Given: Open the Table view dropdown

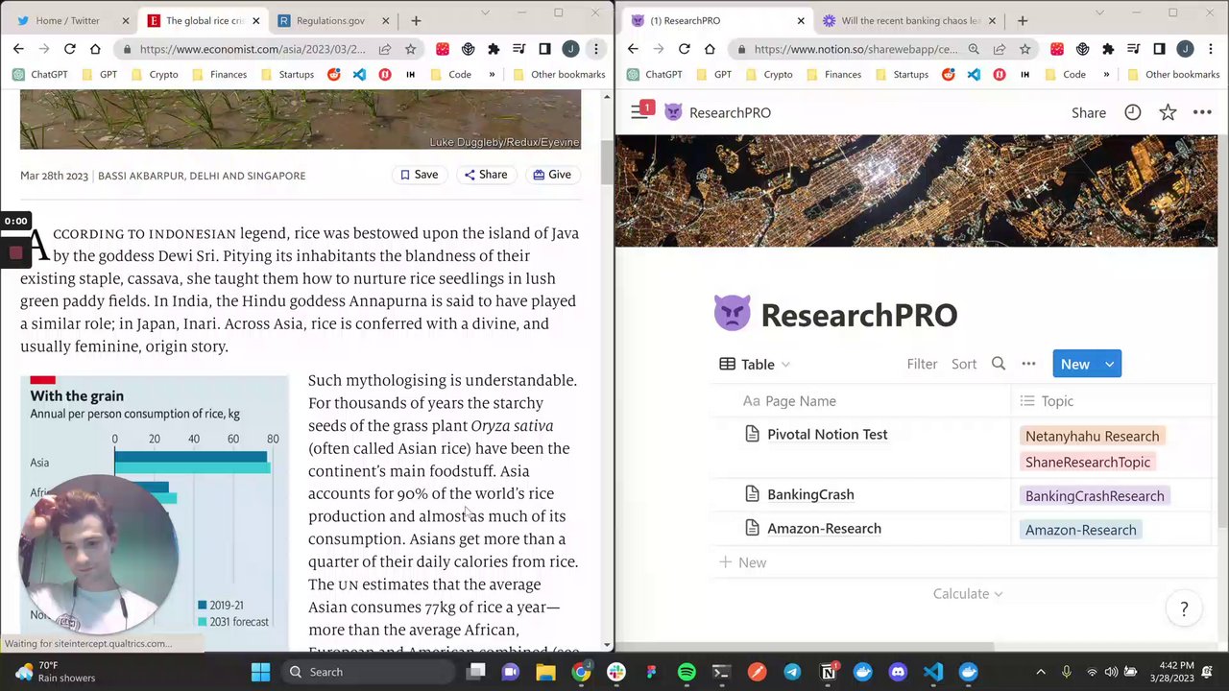Looking at the screenshot, I should click(x=755, y=364).
